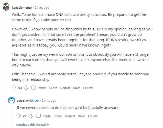Open konsciomonto username link
163x128 pixels.
click(22, 8)
